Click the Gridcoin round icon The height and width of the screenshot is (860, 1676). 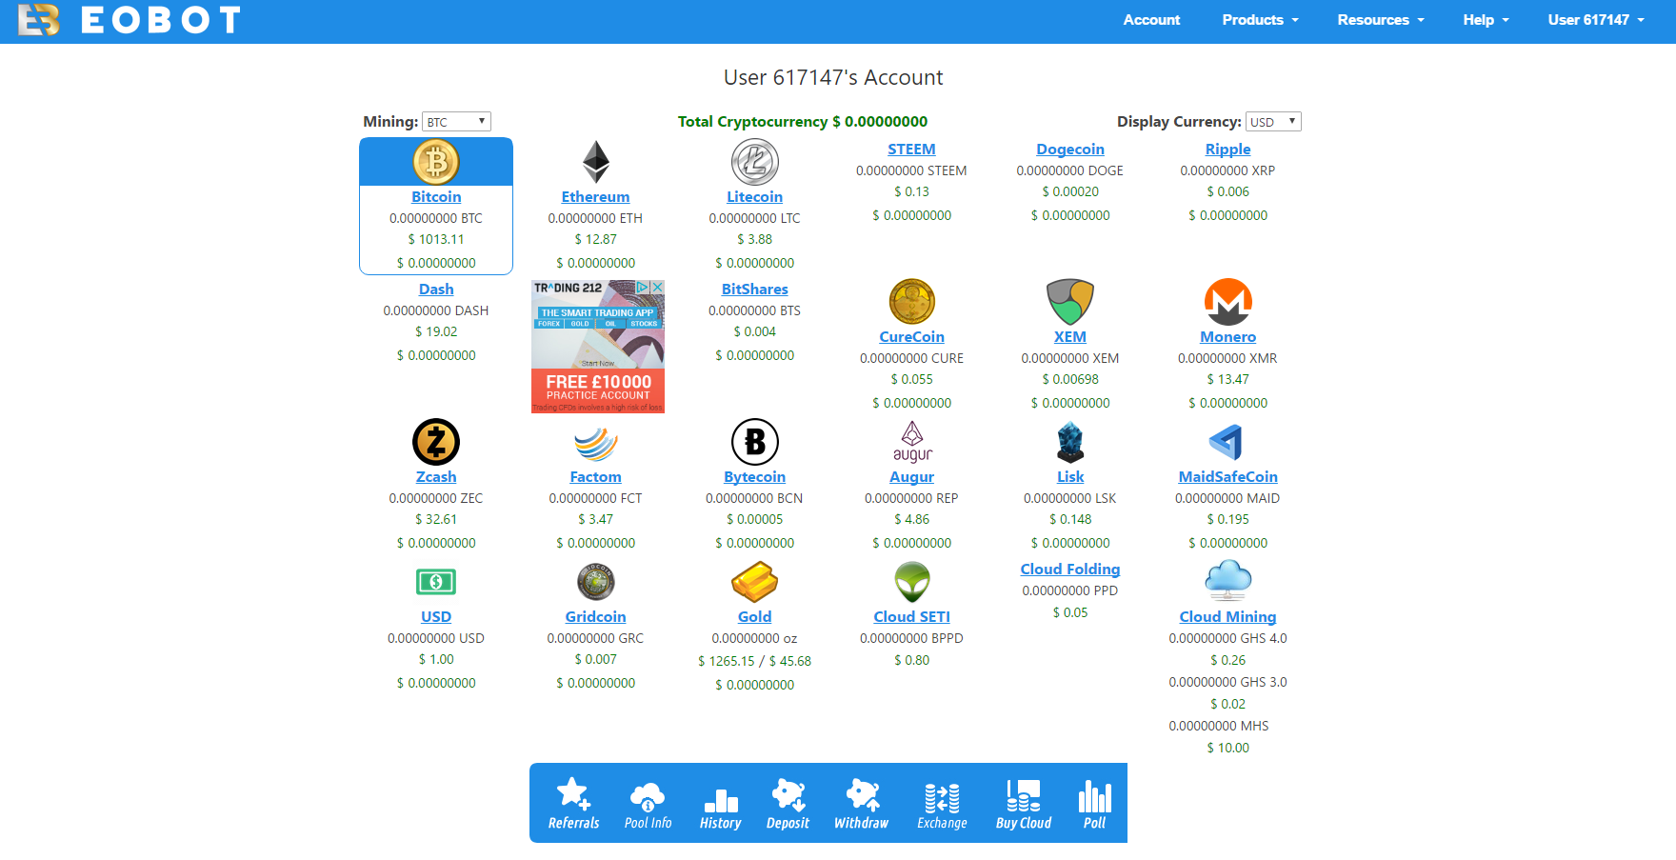coord(596,582)
